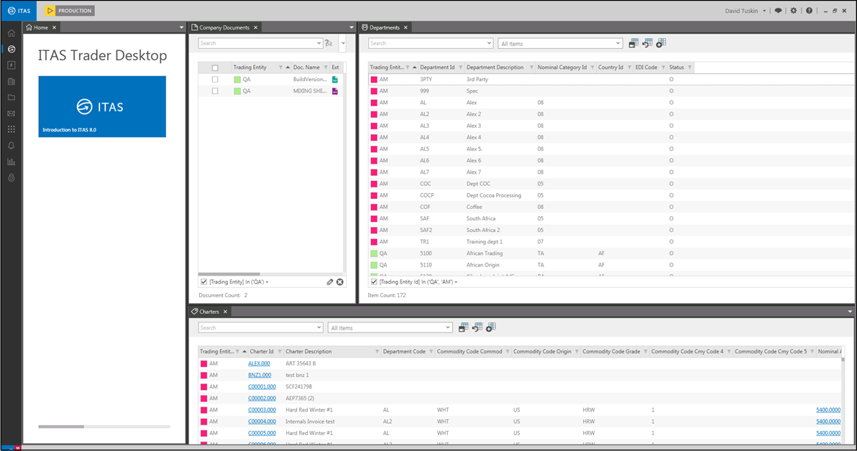Click the file type icon for MIXING SHE document
The image size is (857, 451).
[x=335, y=91]
